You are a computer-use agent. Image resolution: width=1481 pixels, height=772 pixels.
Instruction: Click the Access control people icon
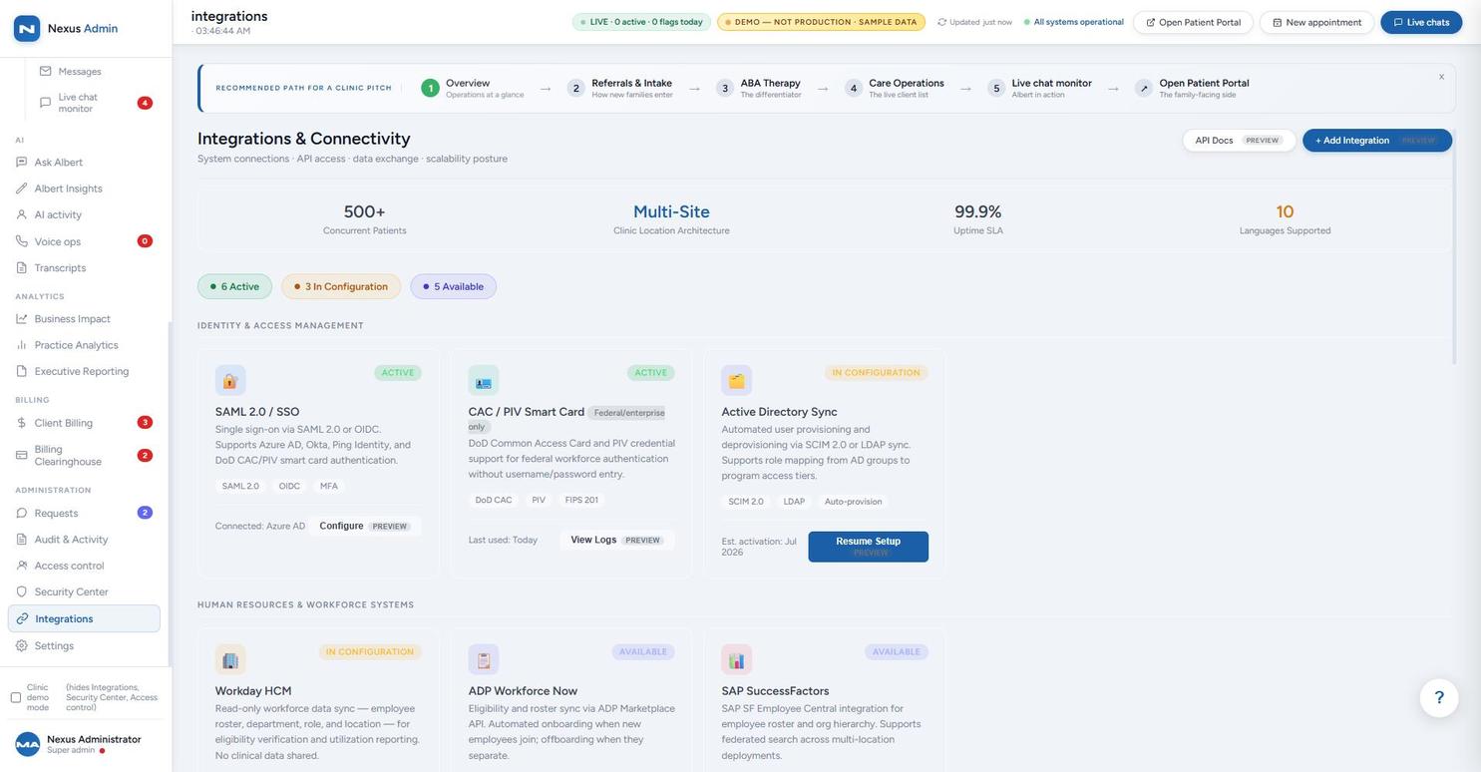(22, 566)
